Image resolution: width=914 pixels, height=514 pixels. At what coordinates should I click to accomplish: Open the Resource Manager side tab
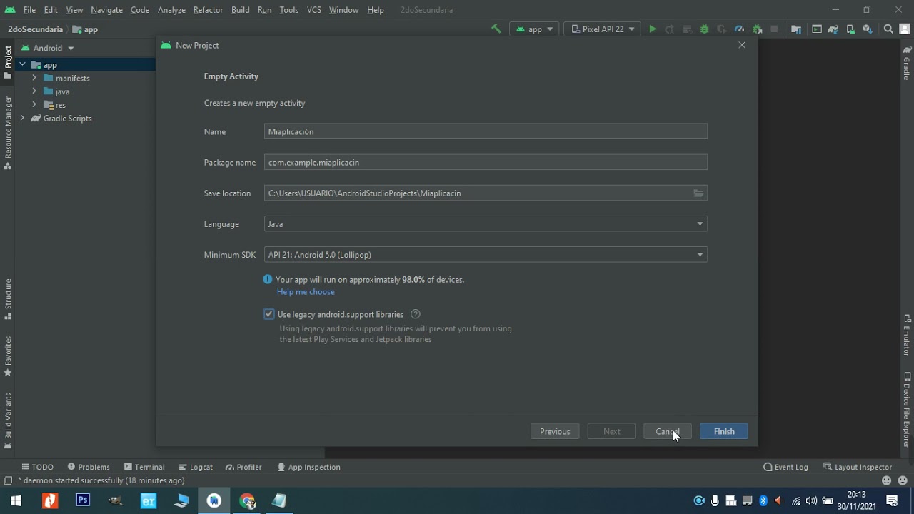point(8,133)
